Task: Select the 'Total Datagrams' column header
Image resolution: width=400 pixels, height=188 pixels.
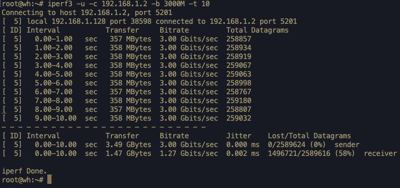Action: tap(257, 30)
